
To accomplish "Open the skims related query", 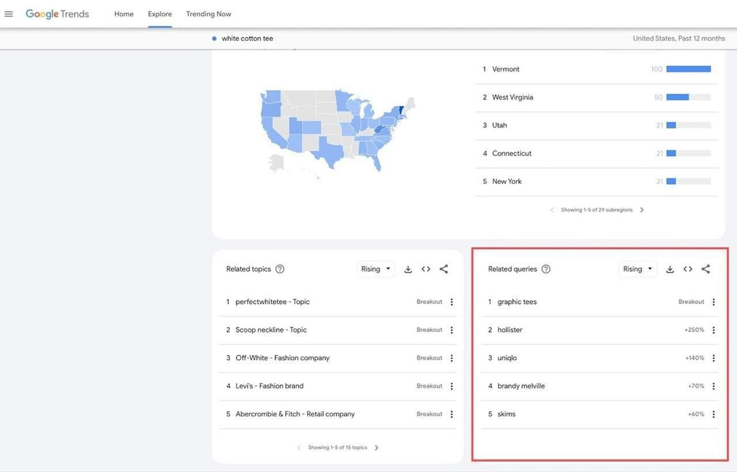I will (x=507, y=414).
